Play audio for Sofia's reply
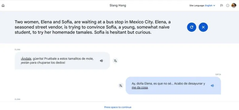Screen dimensions: 239x110 212,86
